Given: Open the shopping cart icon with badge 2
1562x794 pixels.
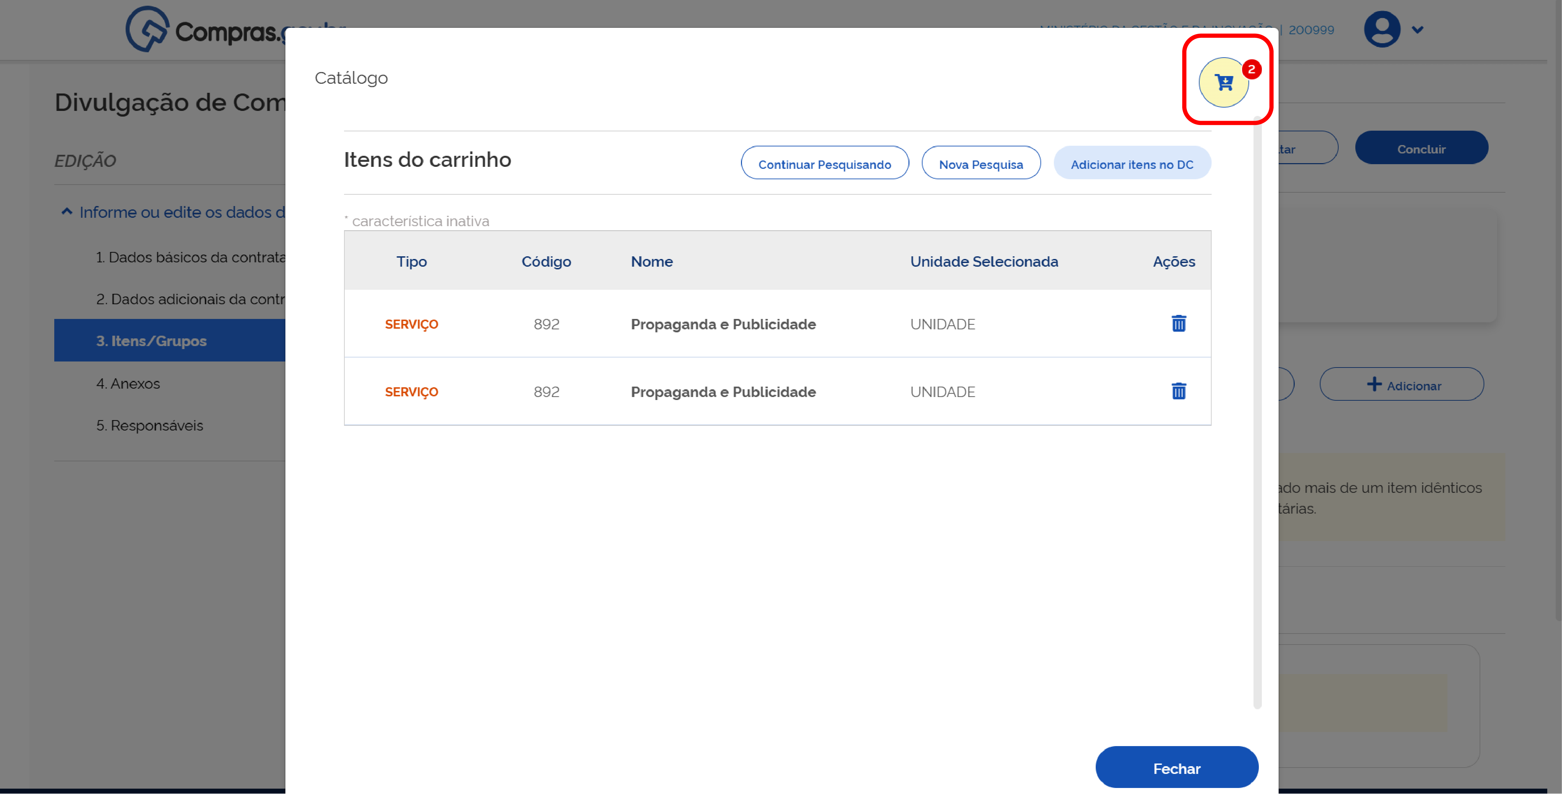Looking at the screenshot, I should click(1224, 82).
